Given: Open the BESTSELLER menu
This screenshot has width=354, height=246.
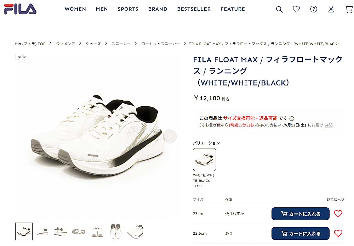Looking at the screenshot, I should point(194,9).
